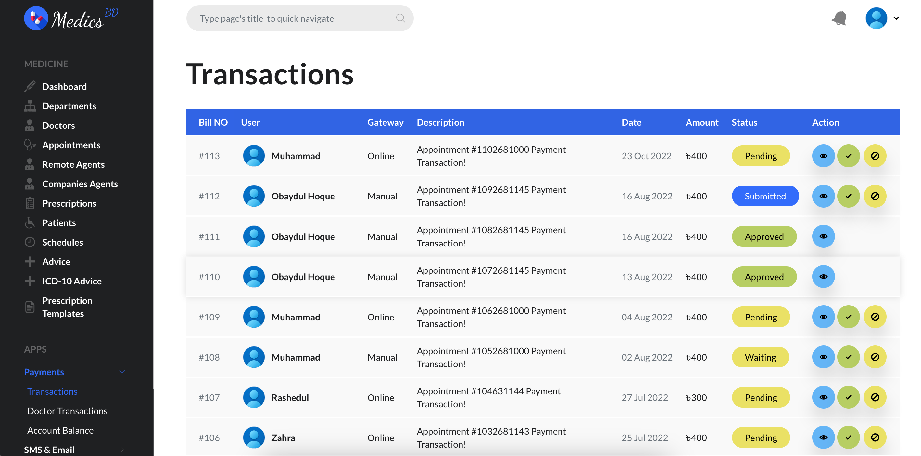View transaction #106 by Zahra
921x456 pixels.
click(x=823, y=438)
